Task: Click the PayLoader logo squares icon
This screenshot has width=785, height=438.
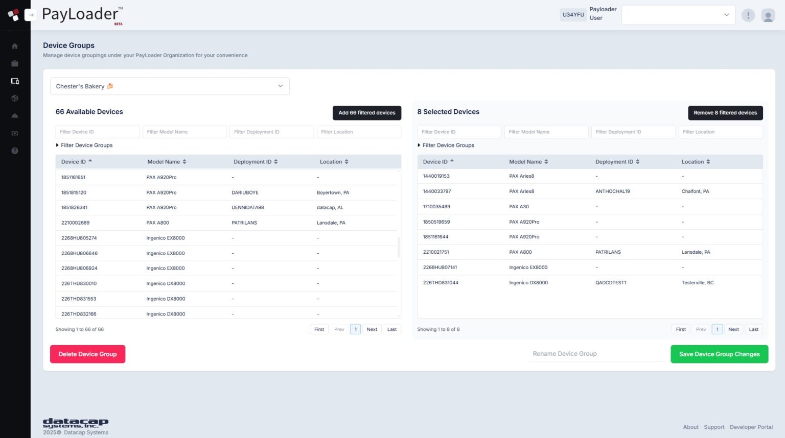Action: tap(14, 15)
